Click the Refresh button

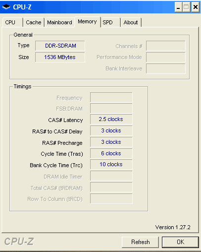(x=140, y=242)
